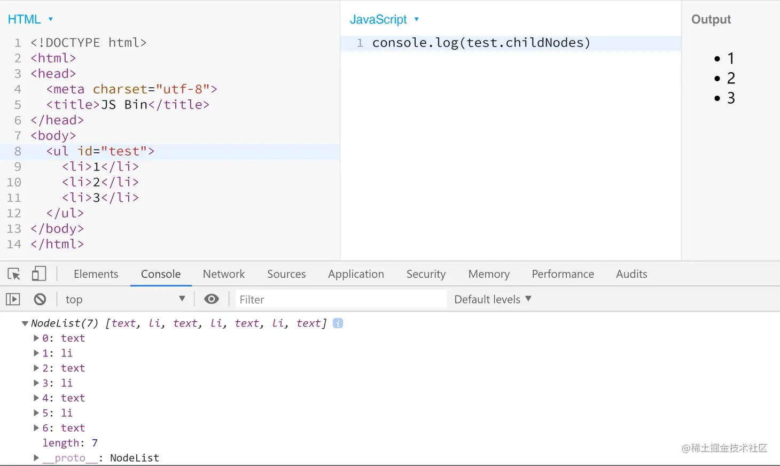
Task: Expand the 3: li node
Action: (x=36, y=383)
